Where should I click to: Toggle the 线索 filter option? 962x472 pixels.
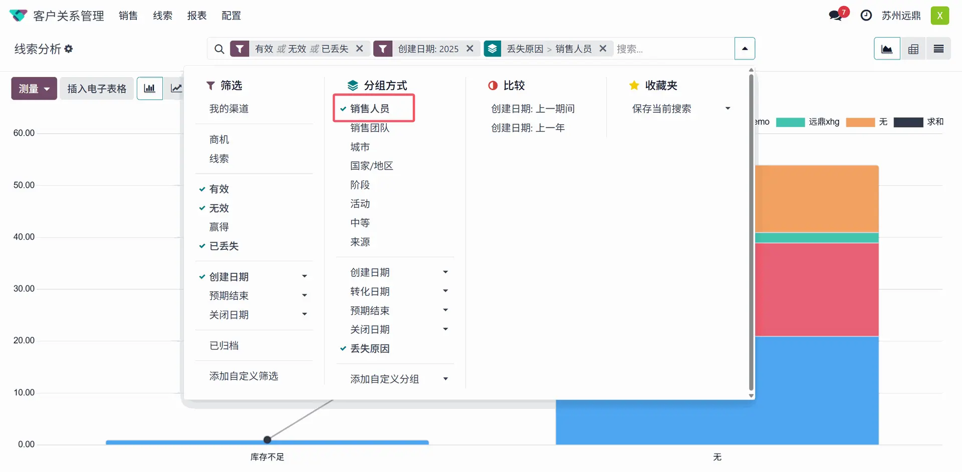(x=219, y=159)
